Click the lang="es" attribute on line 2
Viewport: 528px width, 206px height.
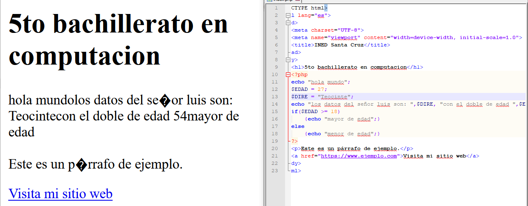(312, 15)
